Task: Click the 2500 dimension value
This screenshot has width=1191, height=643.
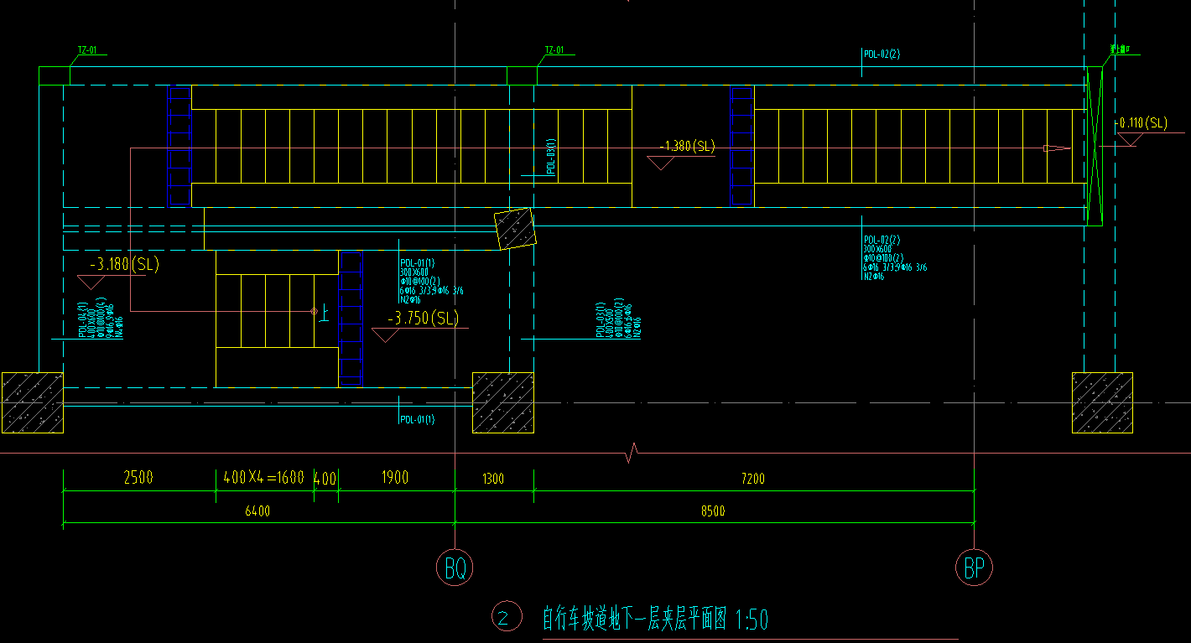Action: tap(138, 478)
